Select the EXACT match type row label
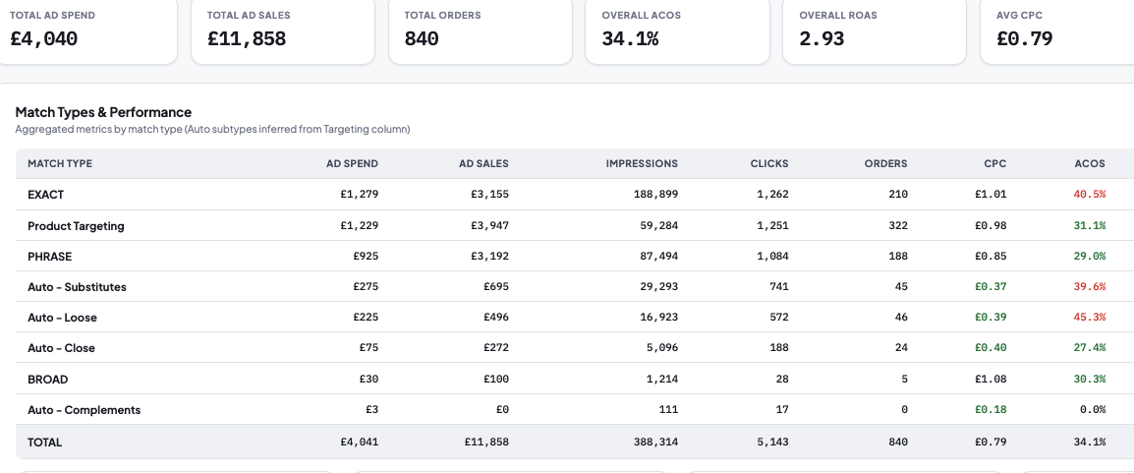Image resolution: width=1134 pixels, height=473 pixels. (45, 195)
